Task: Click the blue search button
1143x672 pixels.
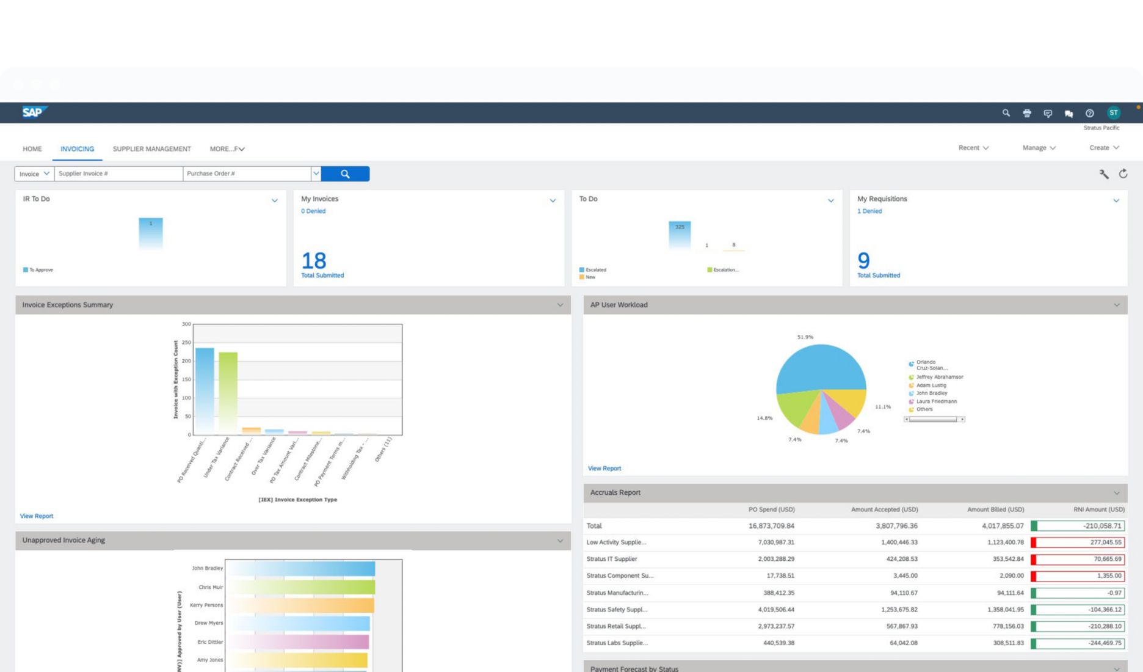Action: (x=345, y=174)
